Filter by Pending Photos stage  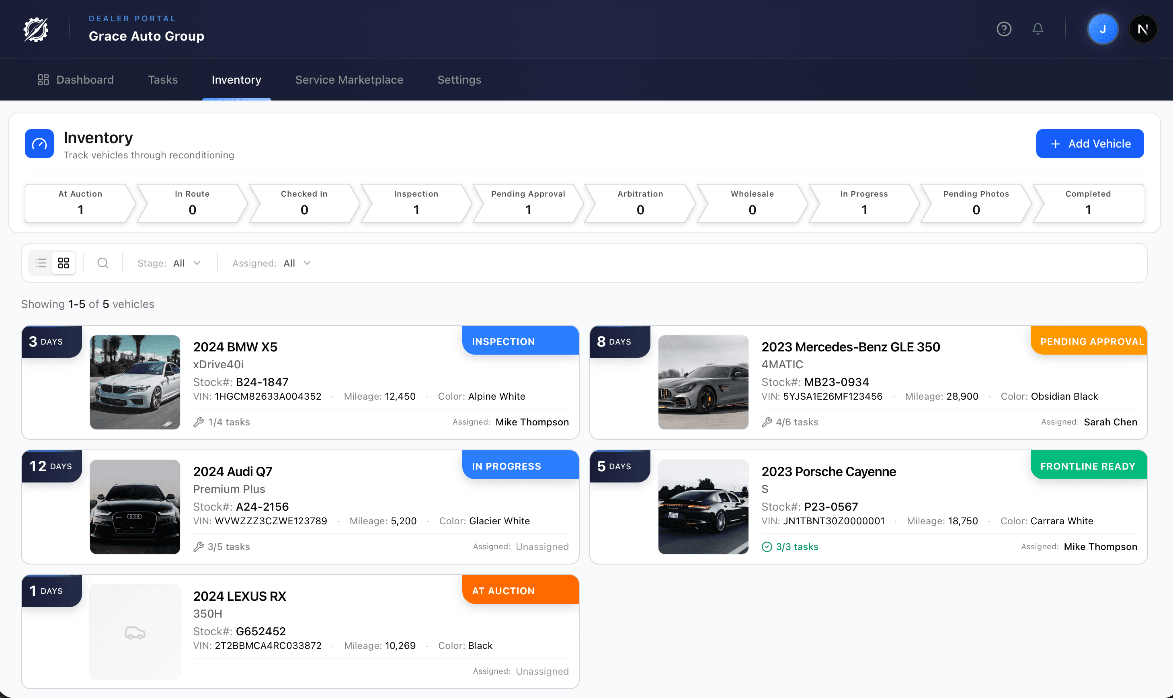click(976, 203)
